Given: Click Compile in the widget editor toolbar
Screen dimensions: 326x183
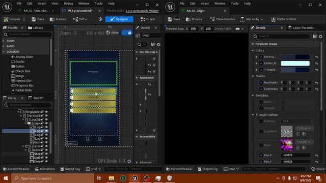Looking at the screenshot, I should point(12,19).
